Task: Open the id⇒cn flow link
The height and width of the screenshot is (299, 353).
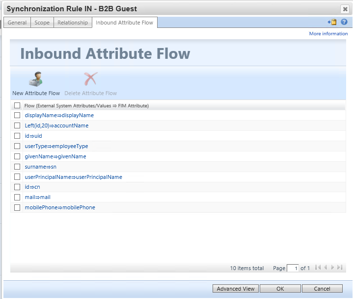Action: 32,187
